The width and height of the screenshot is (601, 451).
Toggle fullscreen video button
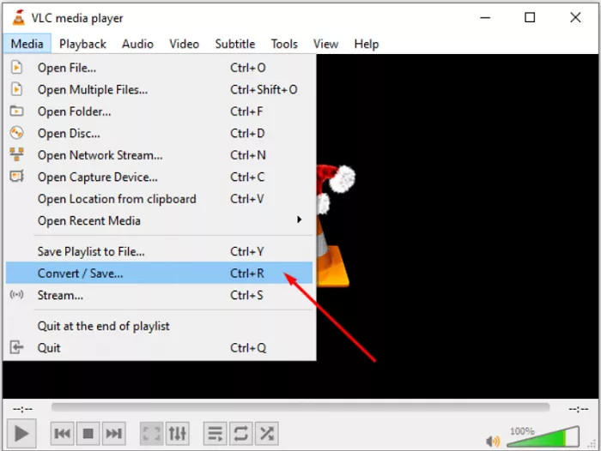tap(151, 433)
